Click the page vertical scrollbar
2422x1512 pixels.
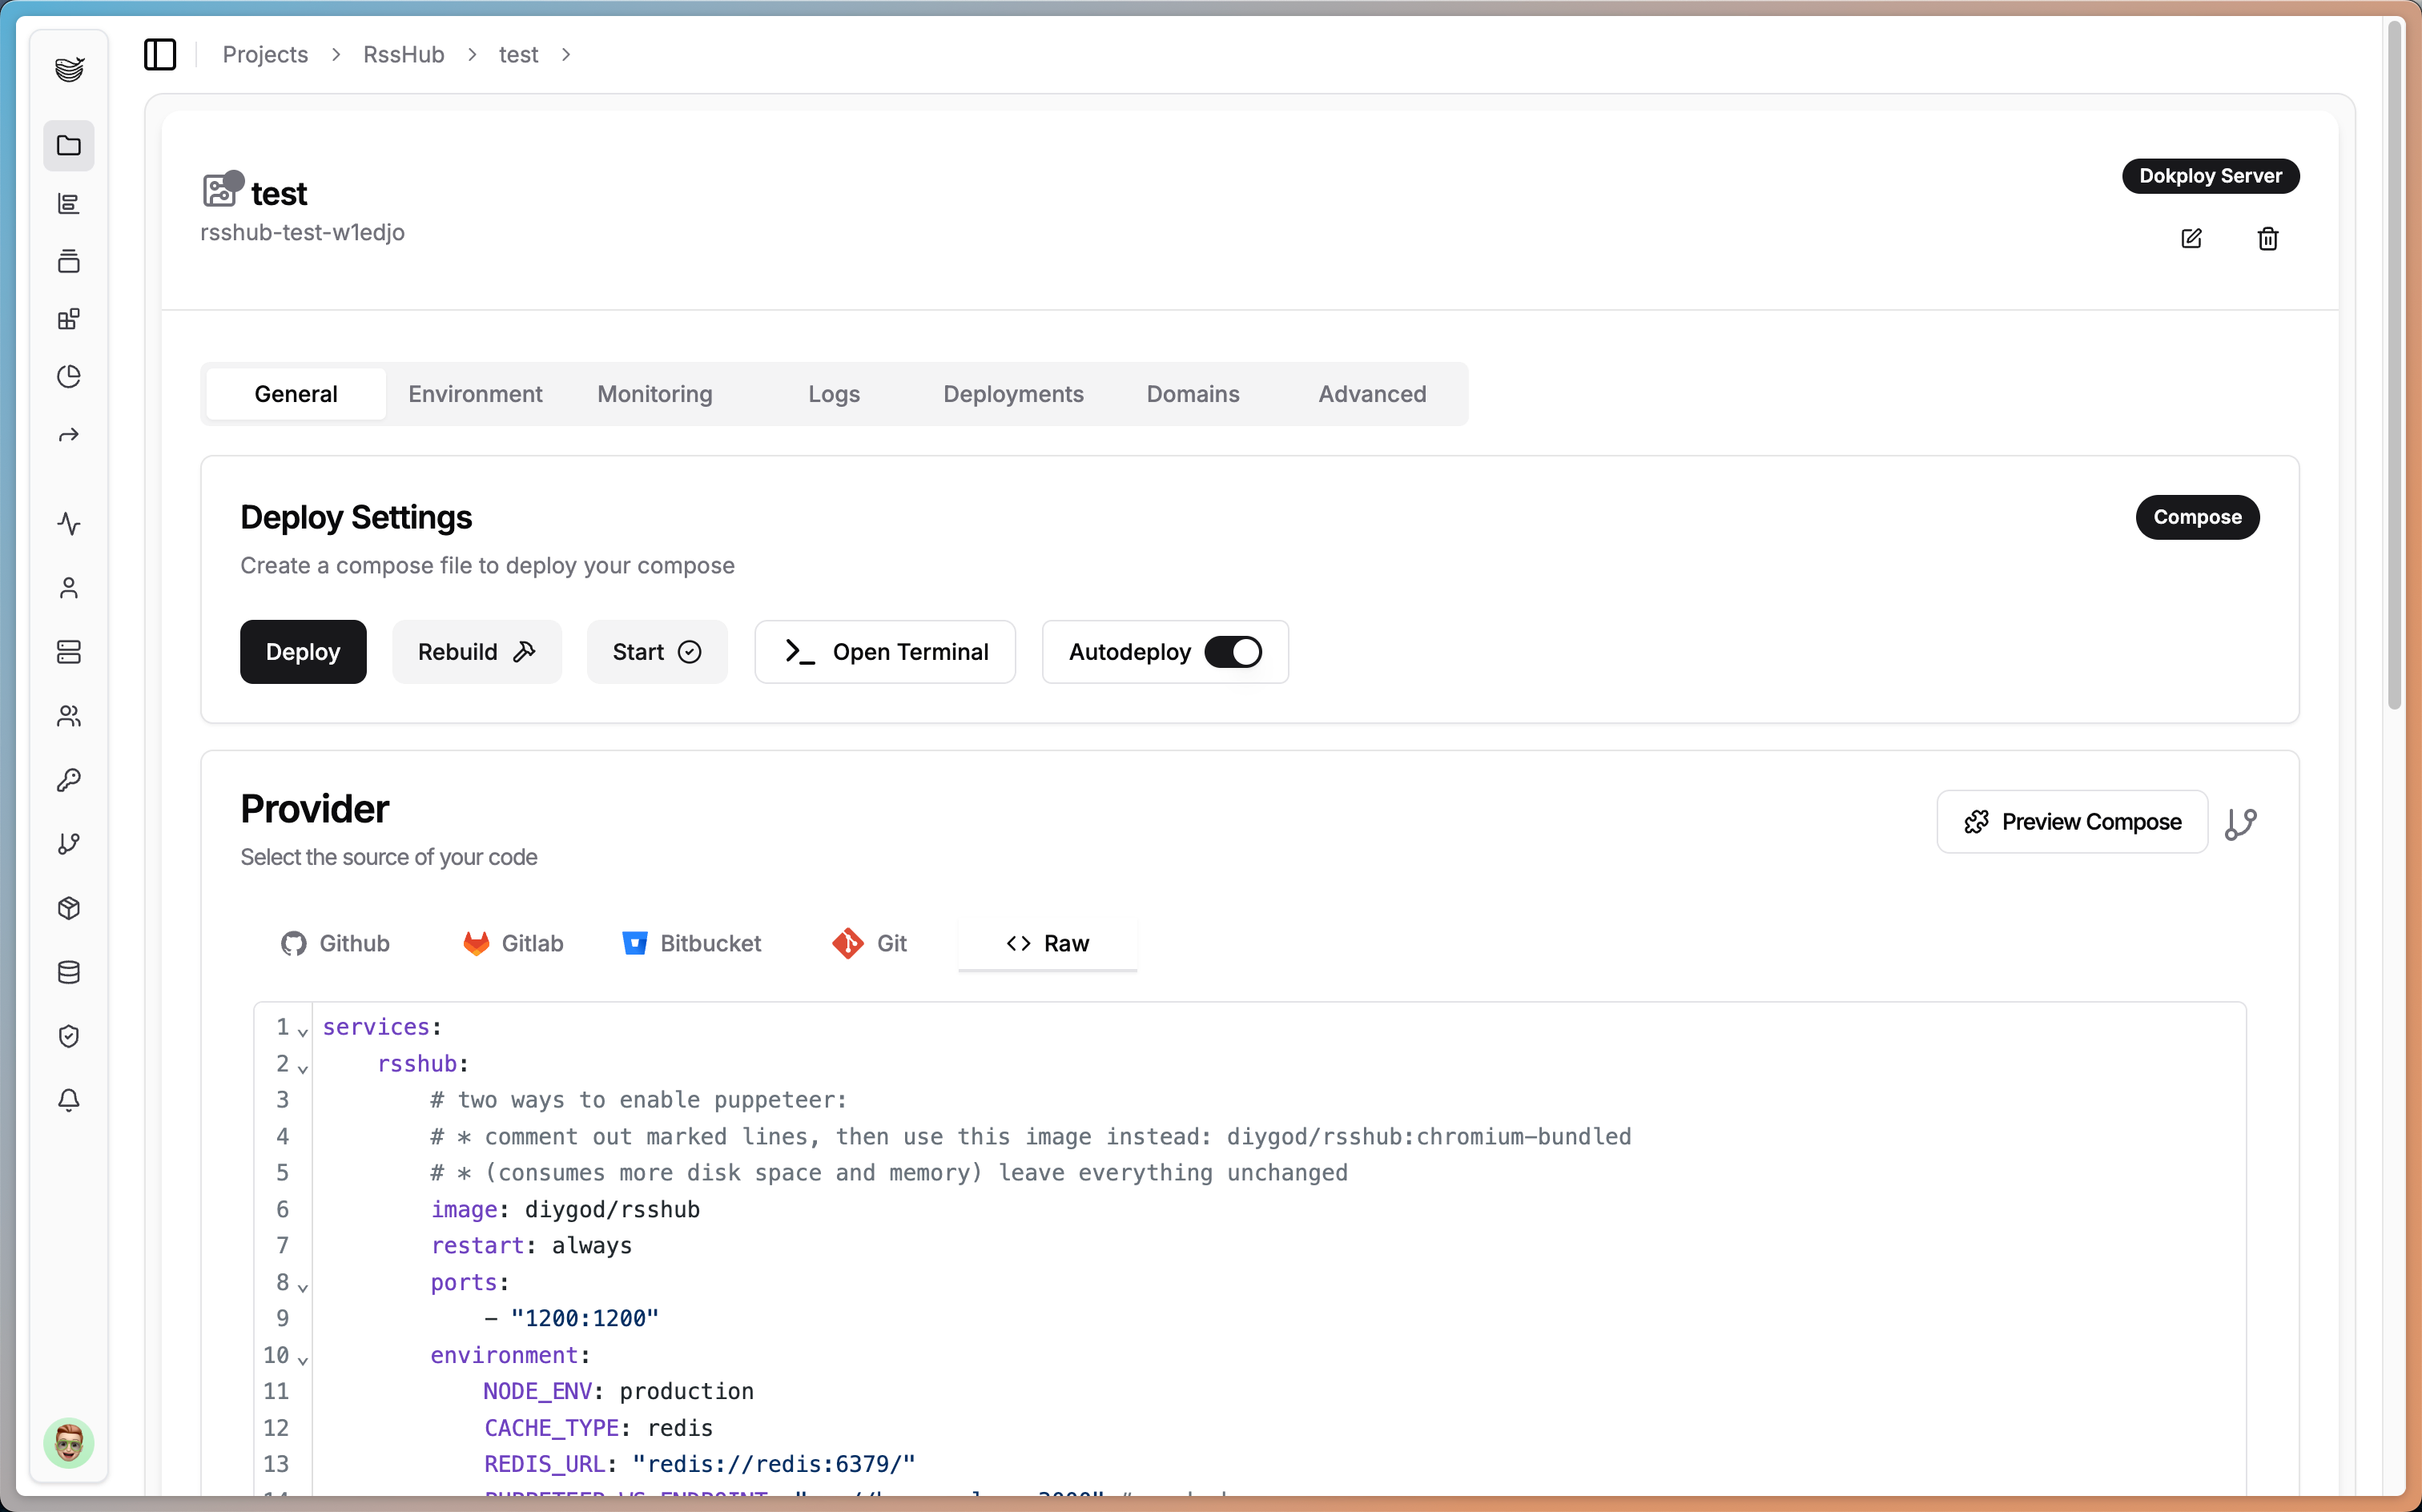point(2394,360)
